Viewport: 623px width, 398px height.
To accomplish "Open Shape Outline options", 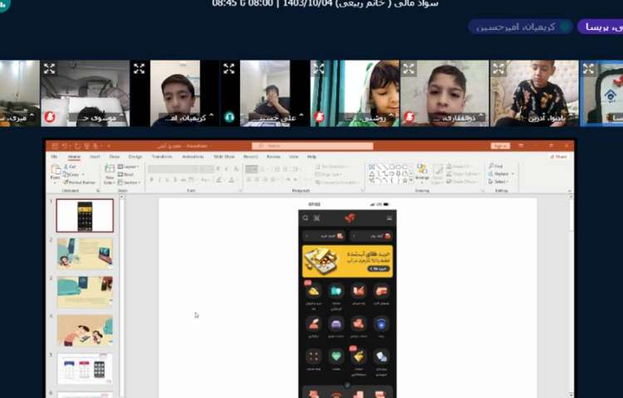I will pyautogui.click(x=462, y=174).
